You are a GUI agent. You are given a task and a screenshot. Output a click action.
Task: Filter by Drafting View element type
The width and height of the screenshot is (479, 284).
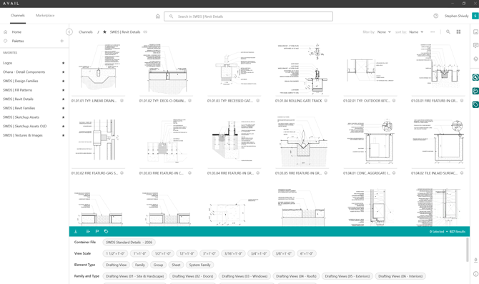click(x=116, y=265)
